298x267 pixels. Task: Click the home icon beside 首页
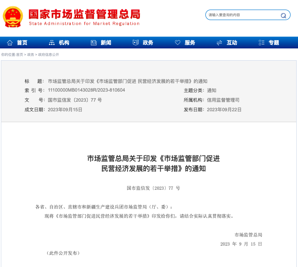[x=10, y=43]
